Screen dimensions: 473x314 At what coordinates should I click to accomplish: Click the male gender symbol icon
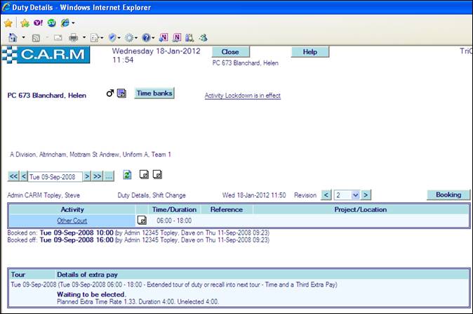(x=110, y=93)
